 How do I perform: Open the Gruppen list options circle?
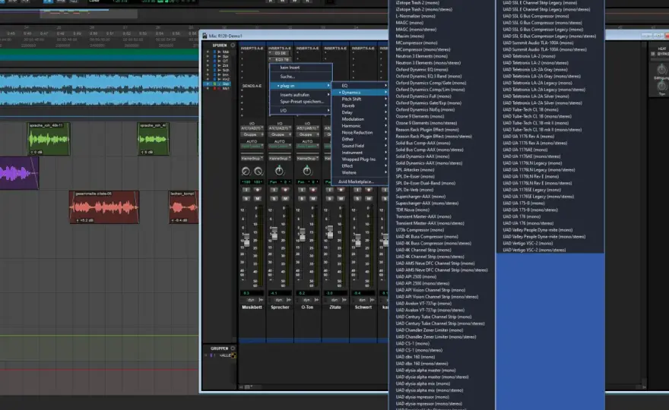(233, 348)
